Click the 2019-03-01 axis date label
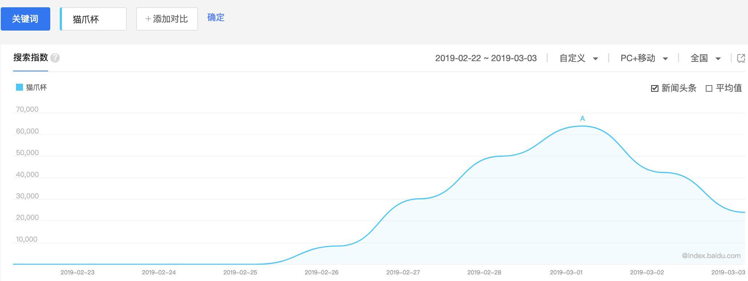This screenshot has width=748, height=281. pyautogui.click(x=566, y=272)
